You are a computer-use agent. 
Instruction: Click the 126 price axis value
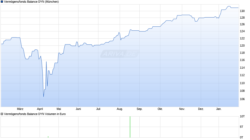coord(242,24)
